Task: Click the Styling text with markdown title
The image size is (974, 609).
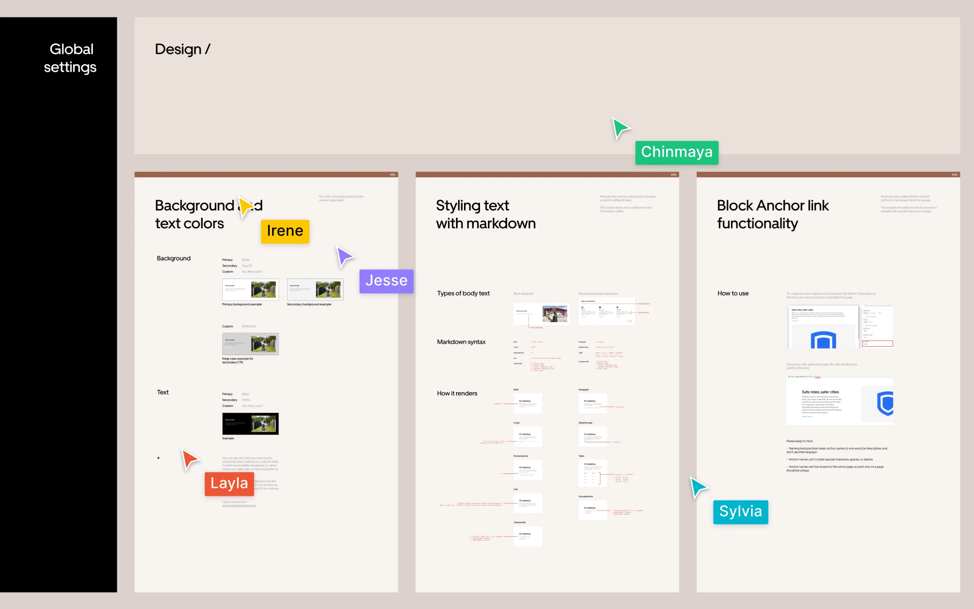Action: 486,214
